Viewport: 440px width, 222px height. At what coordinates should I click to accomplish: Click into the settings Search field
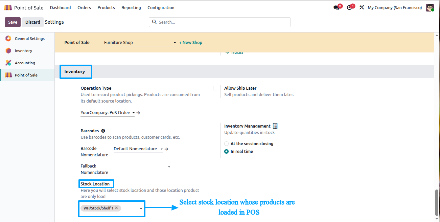pyautogui.click(x=219, y=22)
